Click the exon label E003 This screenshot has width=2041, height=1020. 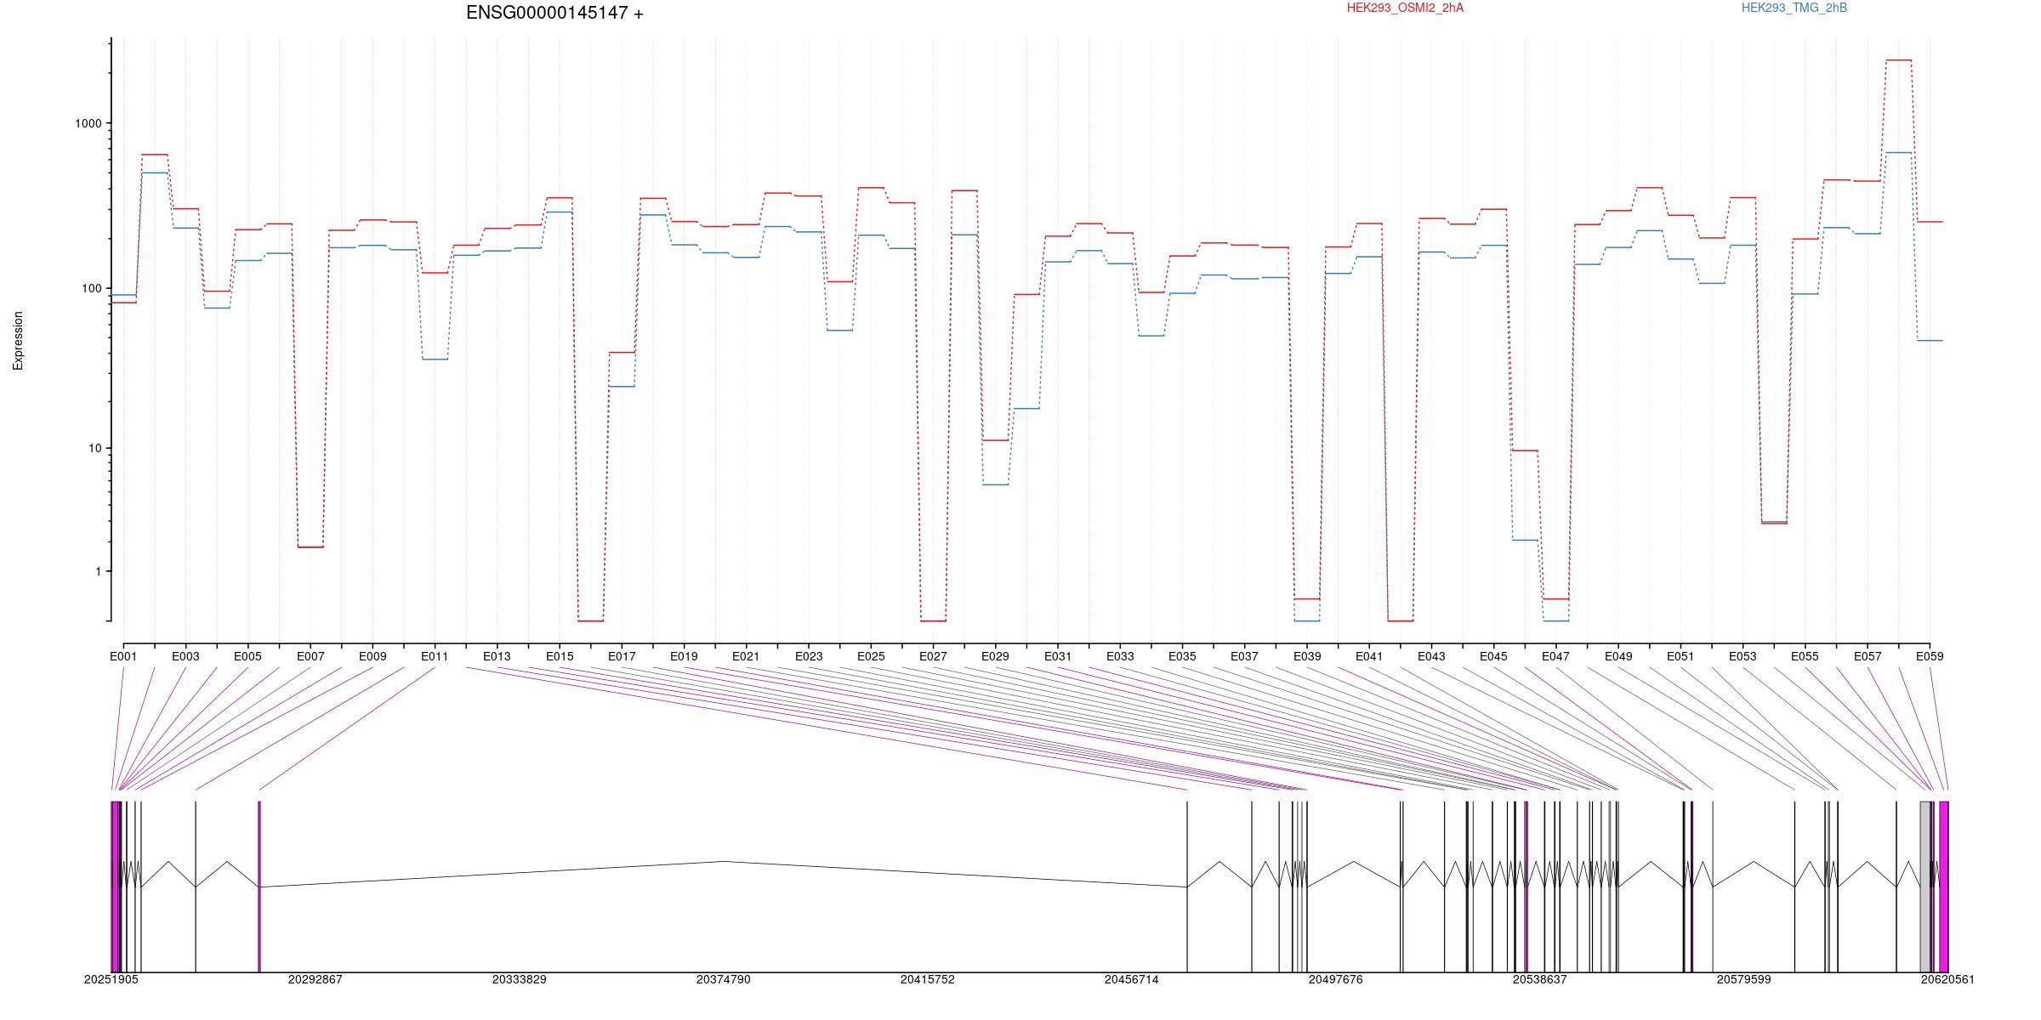(185, 656)
